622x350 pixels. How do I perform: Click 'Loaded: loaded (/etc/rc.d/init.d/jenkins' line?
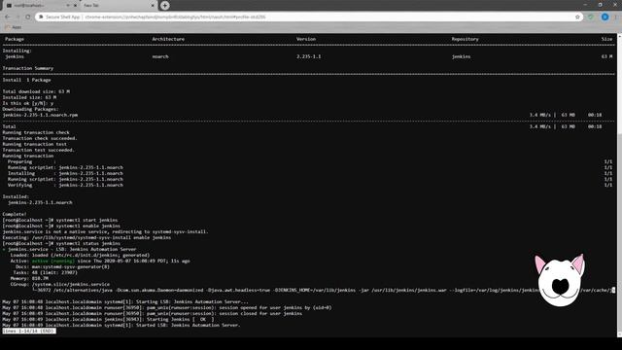[80, 255]
